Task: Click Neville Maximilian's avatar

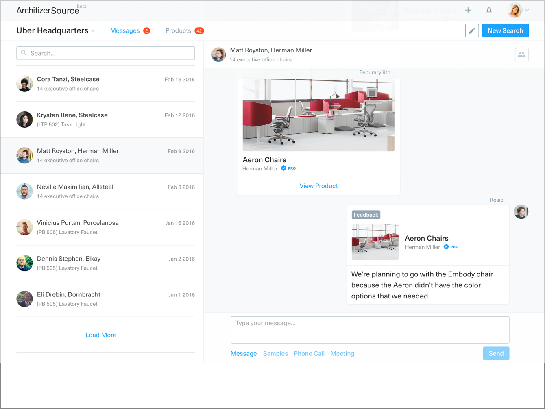Action: pyautogui.click(x=24, y=191)
